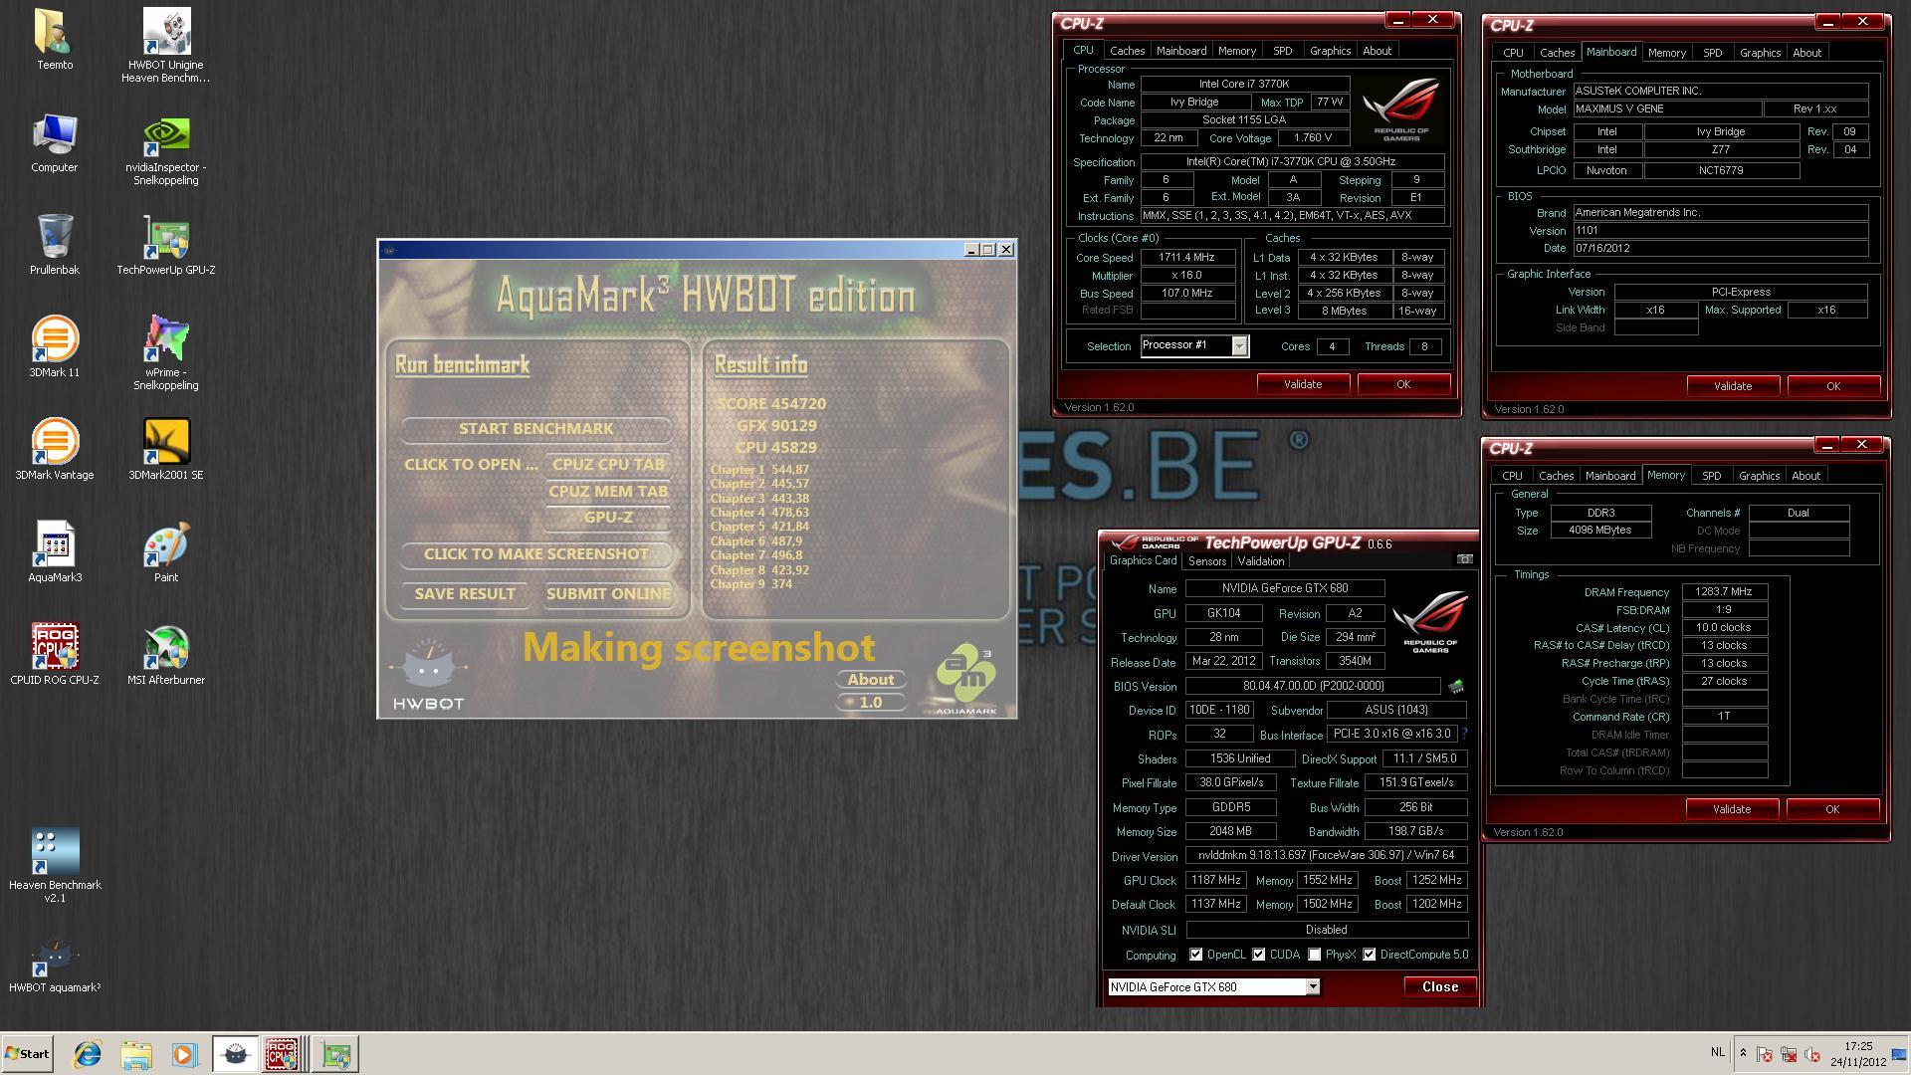Launch 3DMark2001 SE shortcut

pos(165,450)
